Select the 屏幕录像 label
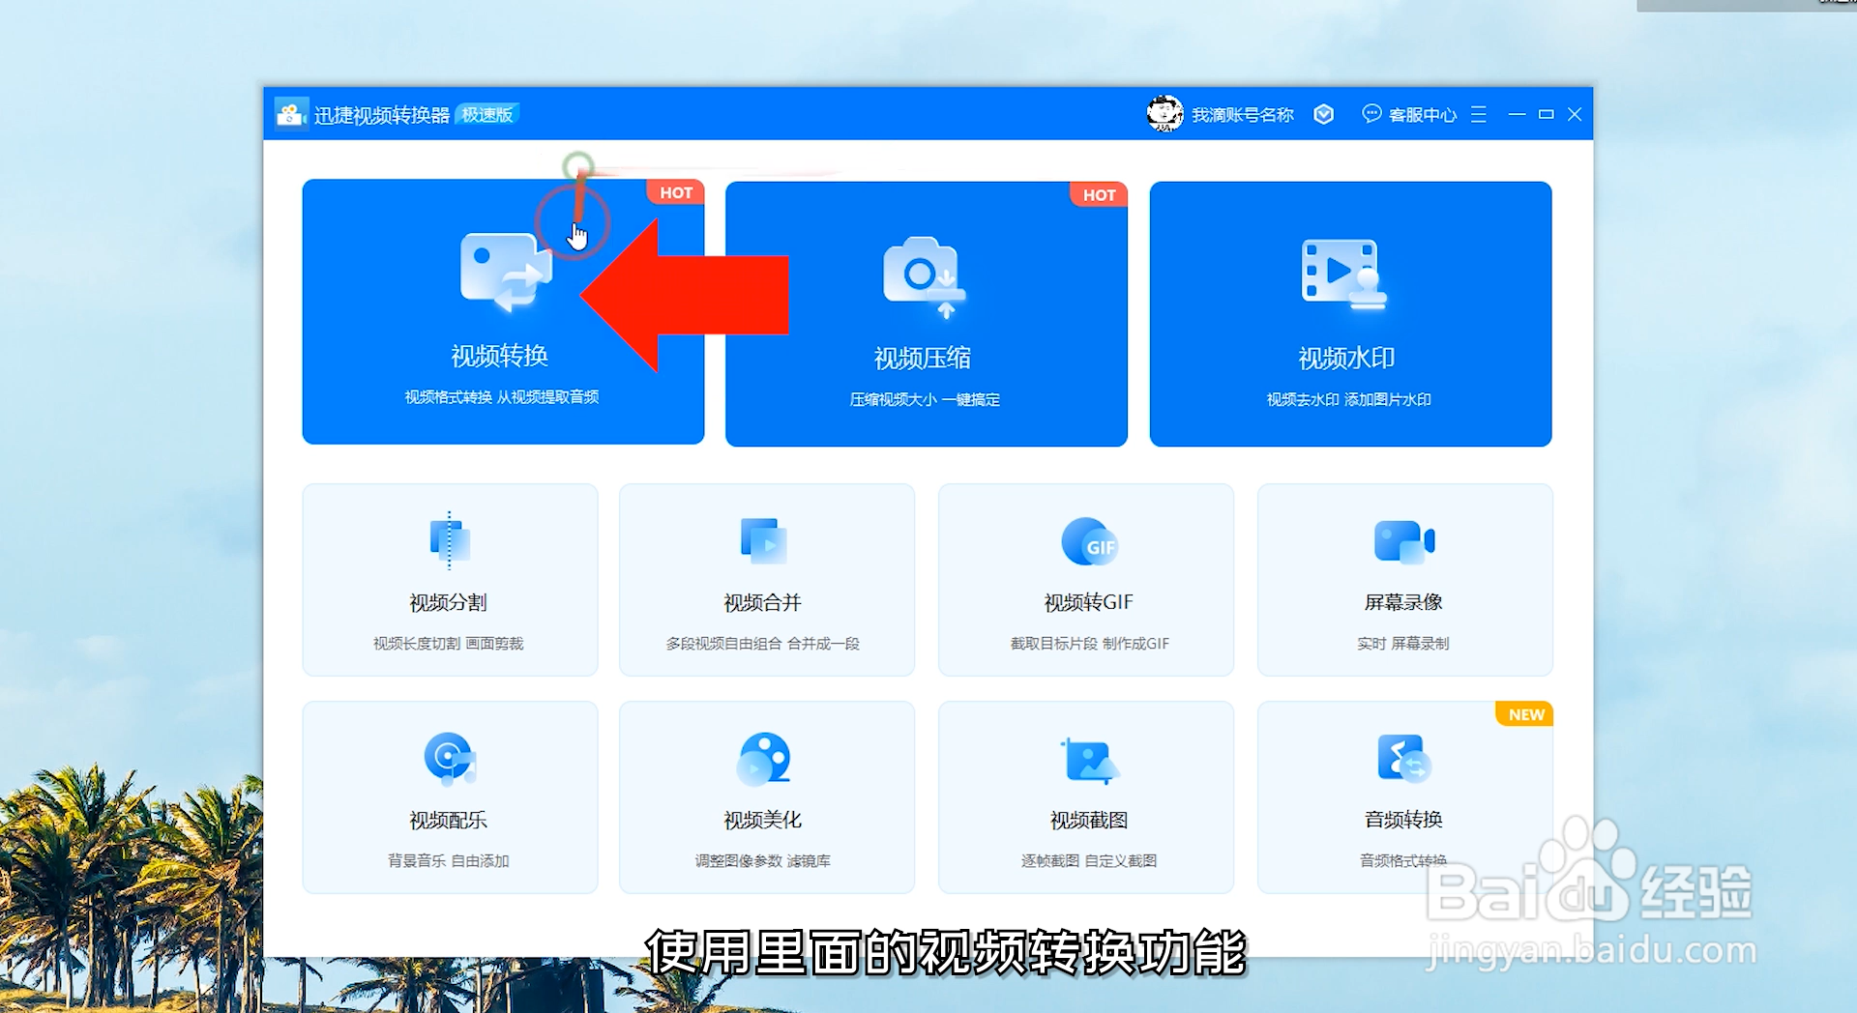The height and width of the screenshot is (1013, 1857). [x=1403, y=602]
